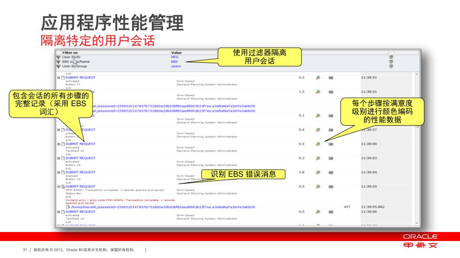
Task: Click the blue camera icon in the 11:39:05 row
Action: [x=331, y=187]
